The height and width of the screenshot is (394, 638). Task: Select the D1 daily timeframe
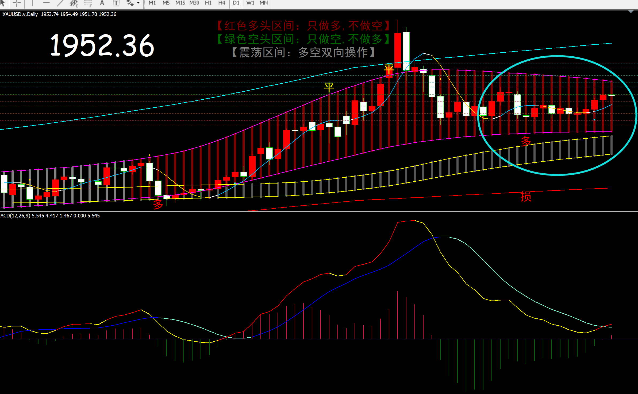coord(236,3)
